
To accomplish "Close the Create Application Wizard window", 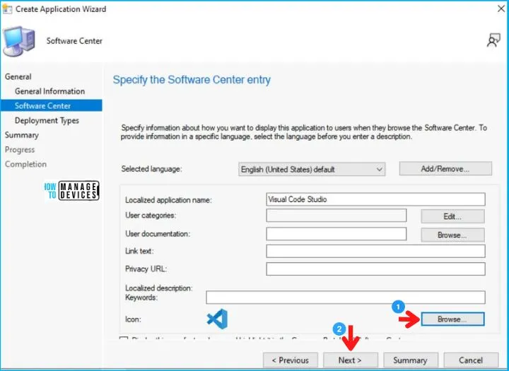I will pyautogui.click(x=501, y=8).
